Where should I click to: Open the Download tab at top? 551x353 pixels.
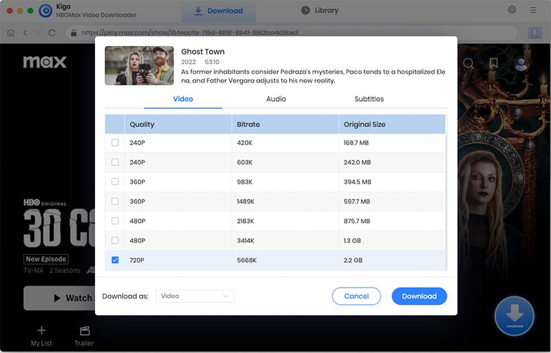click(x=218, y=11)
